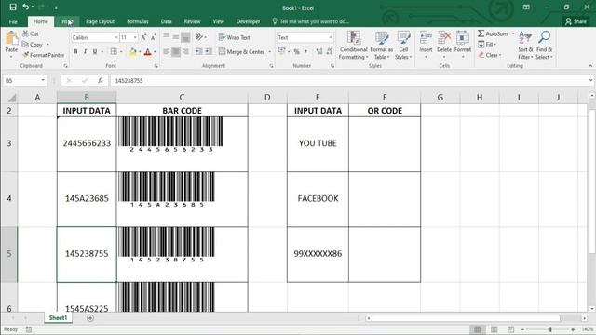Click the Orientation angled text icon

[x=199, y=37]
